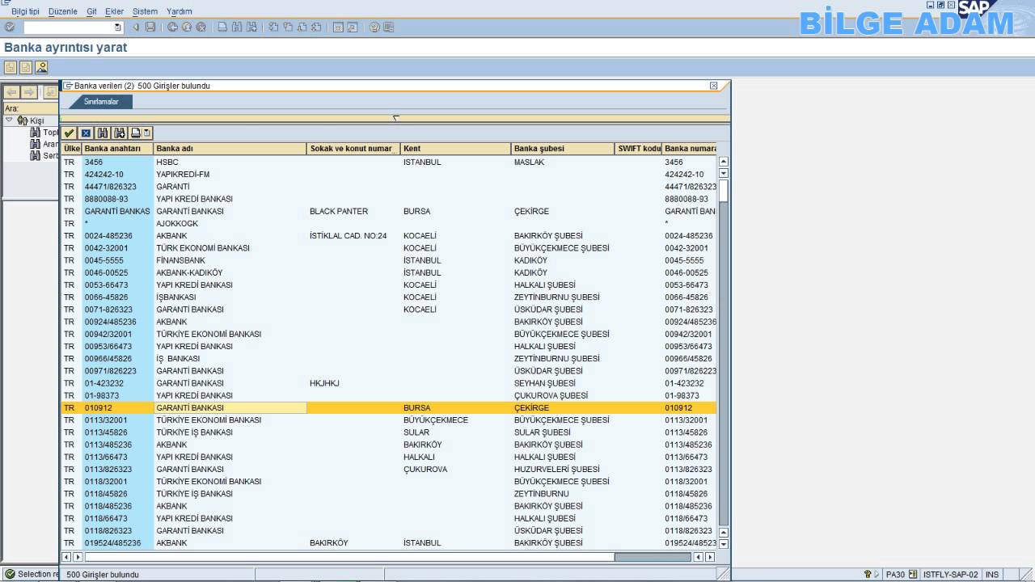This screenshot has width=1035, height=582.
Task: Select the FİNANSBANK bank name cell
Action: coord(230,260)
